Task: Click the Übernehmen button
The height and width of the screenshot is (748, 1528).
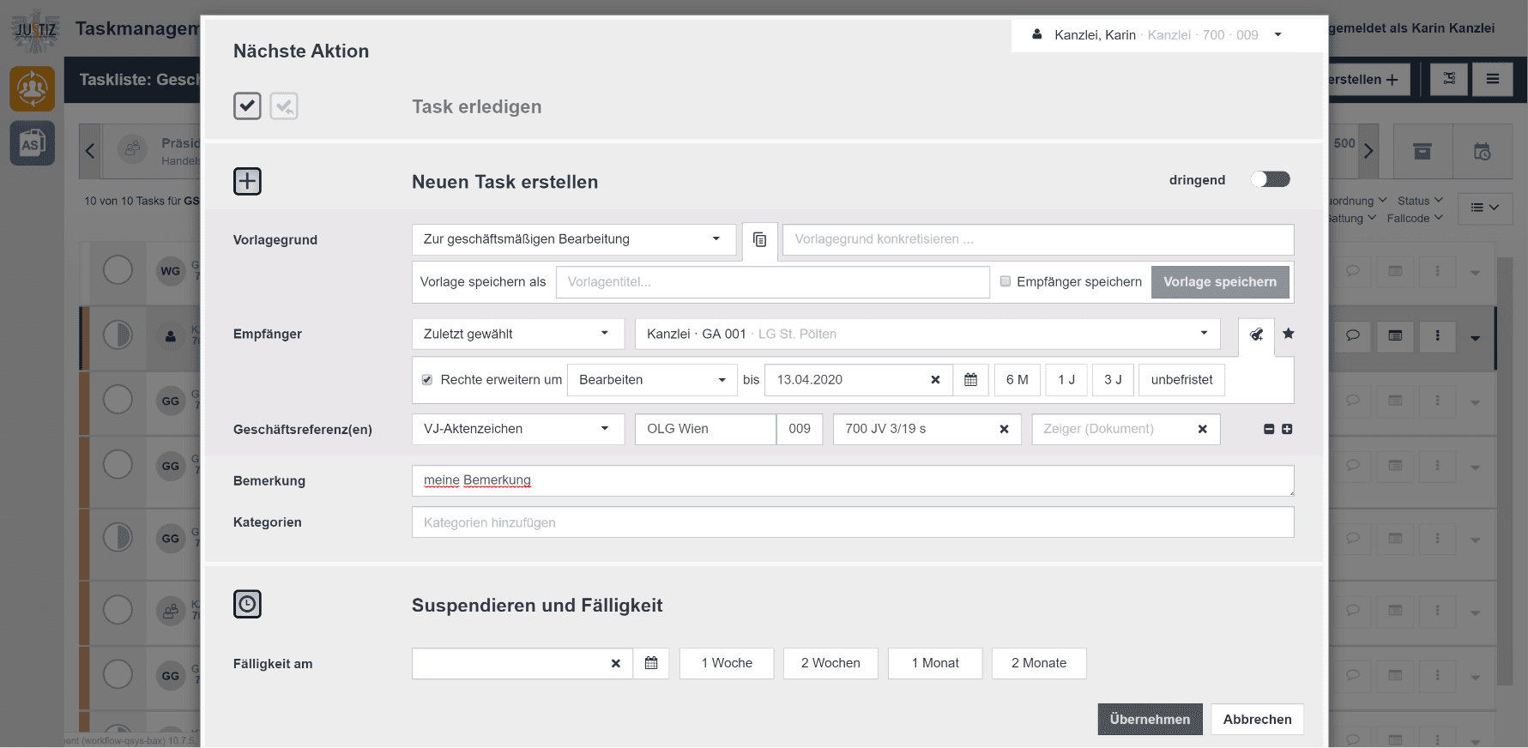Action: 1149,719
